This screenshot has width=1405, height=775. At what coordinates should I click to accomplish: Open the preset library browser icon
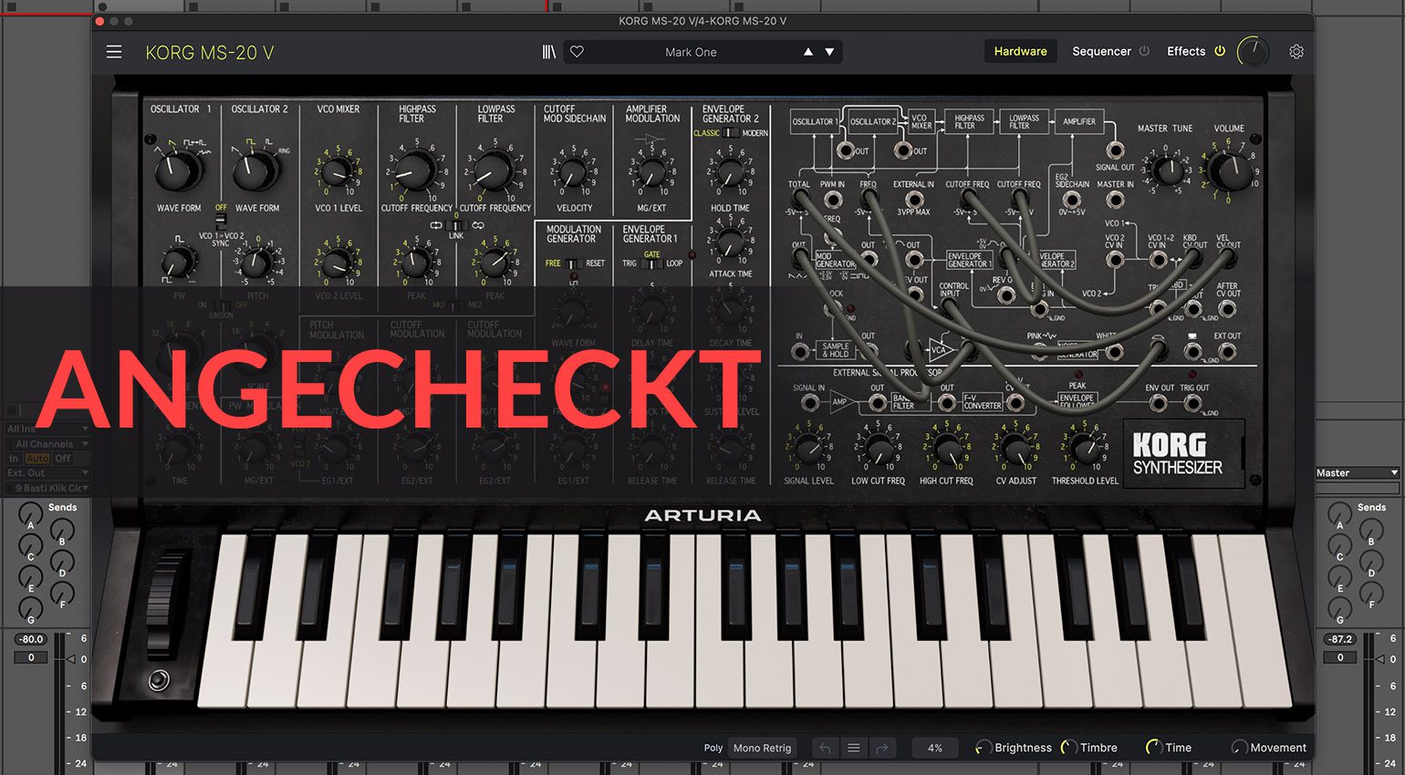548,52
